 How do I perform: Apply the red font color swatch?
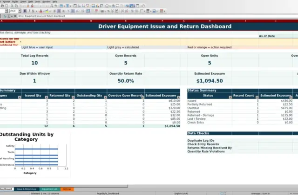41,11
